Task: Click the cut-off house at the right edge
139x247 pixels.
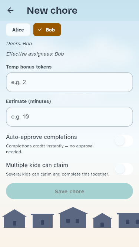Action: (128, 220)
